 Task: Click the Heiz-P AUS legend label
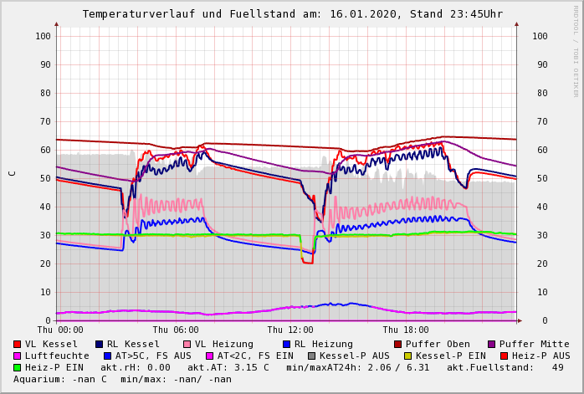point(541,356)
